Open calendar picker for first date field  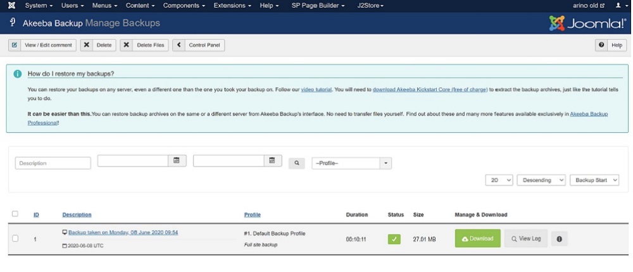pyautogui.click(x=177, y=161)
